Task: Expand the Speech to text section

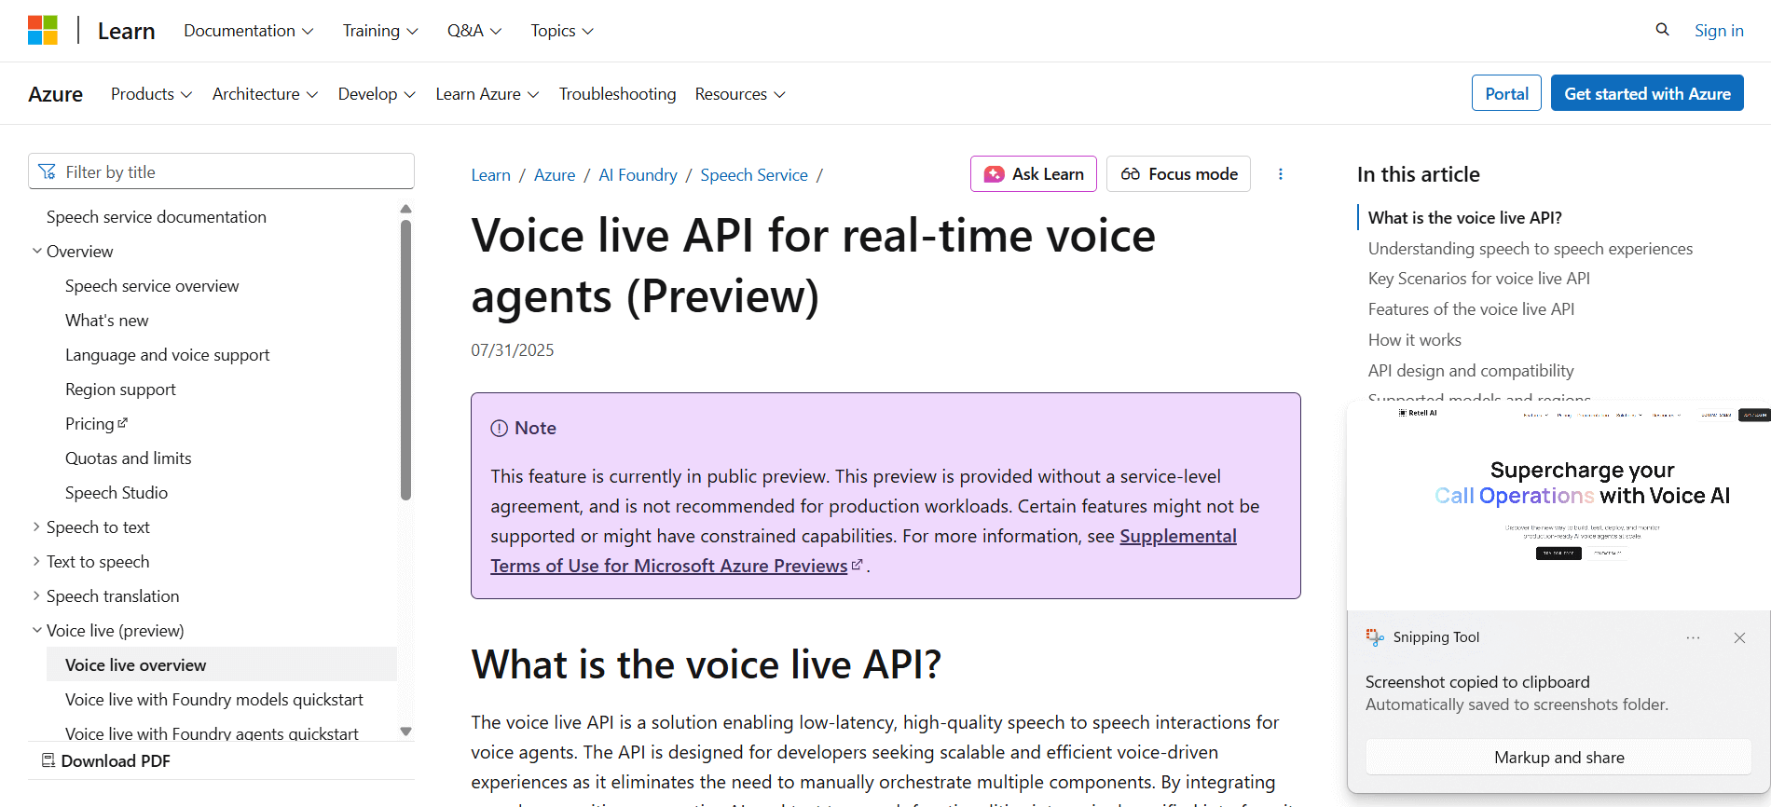Action: 37,527
